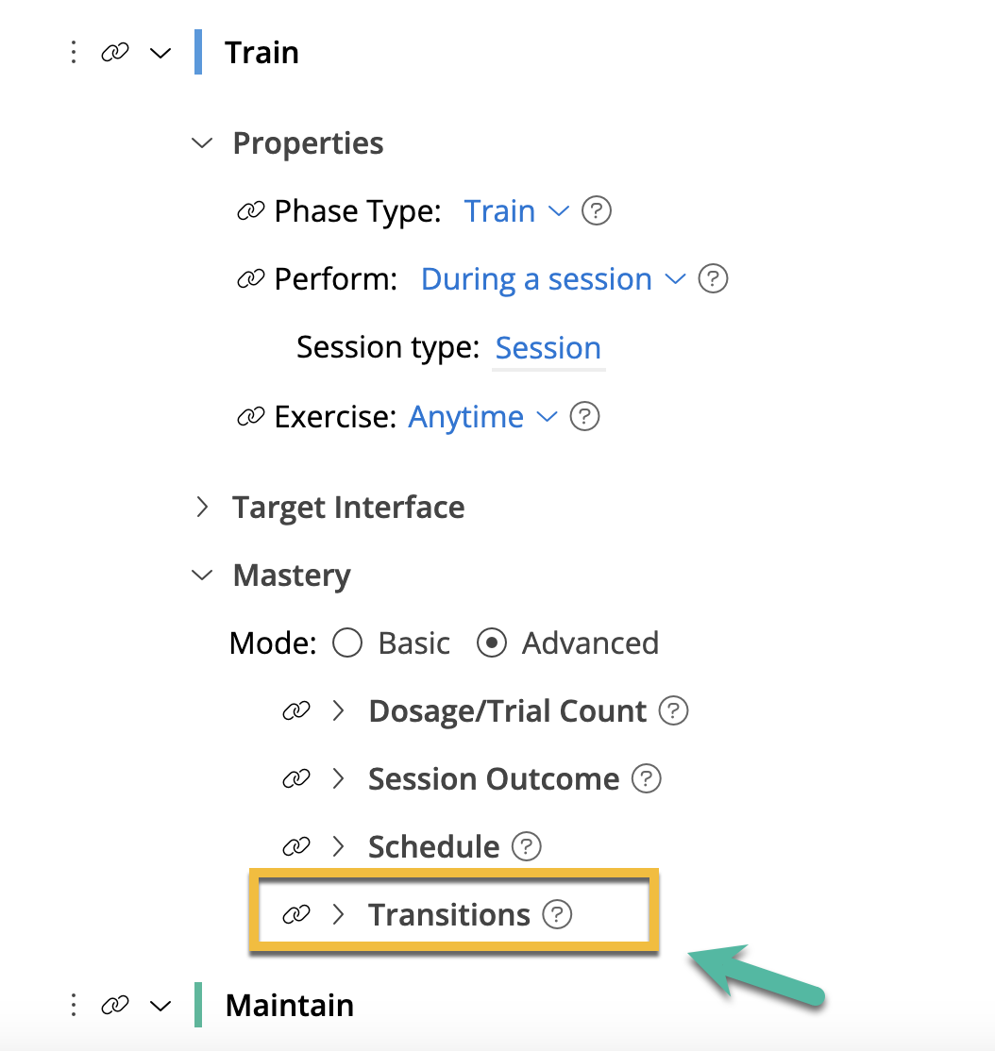Open the help tooltip beside Schedule
The height and width of the screenshot is (1051, 995).
(x=528, y=846)
